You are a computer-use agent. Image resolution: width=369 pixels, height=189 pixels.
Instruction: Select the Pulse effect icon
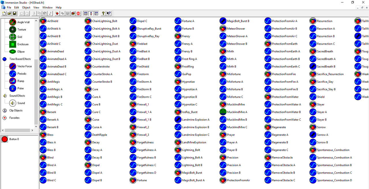click(13, 88)
